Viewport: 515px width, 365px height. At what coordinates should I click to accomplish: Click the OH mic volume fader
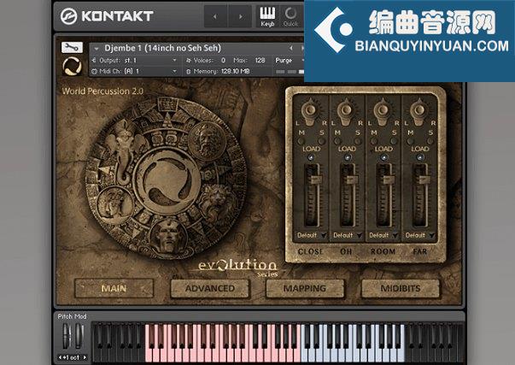[x=352, y=180]
